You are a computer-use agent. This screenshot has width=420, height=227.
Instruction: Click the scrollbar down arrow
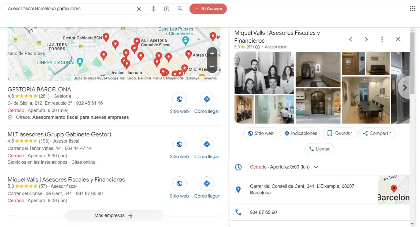[412, 224]
